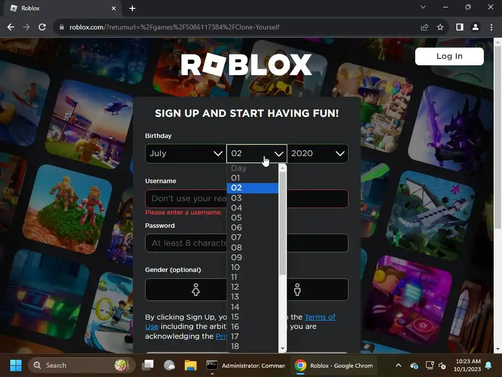
Task: Bookmark this page with the star icon
Action: (440, 27)
